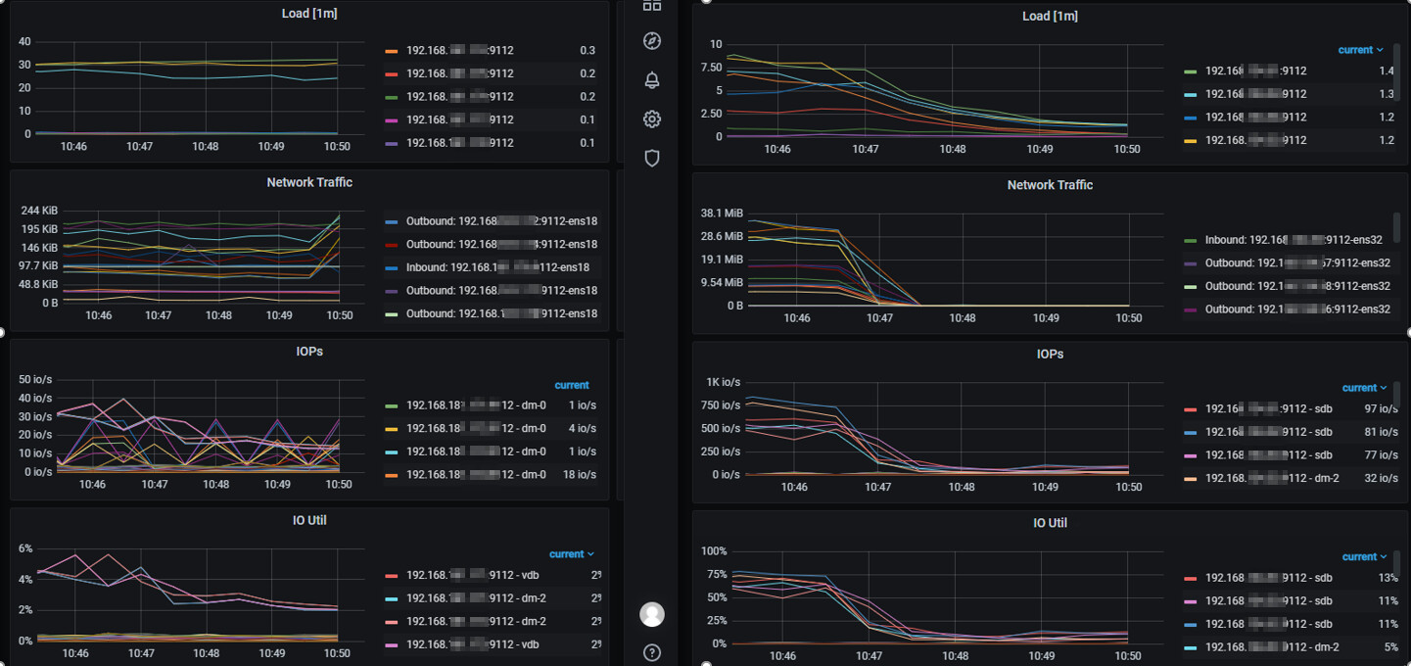1411x666 pixels.
Task: Open the Alerting bell icon
Action: click(652, 80)
